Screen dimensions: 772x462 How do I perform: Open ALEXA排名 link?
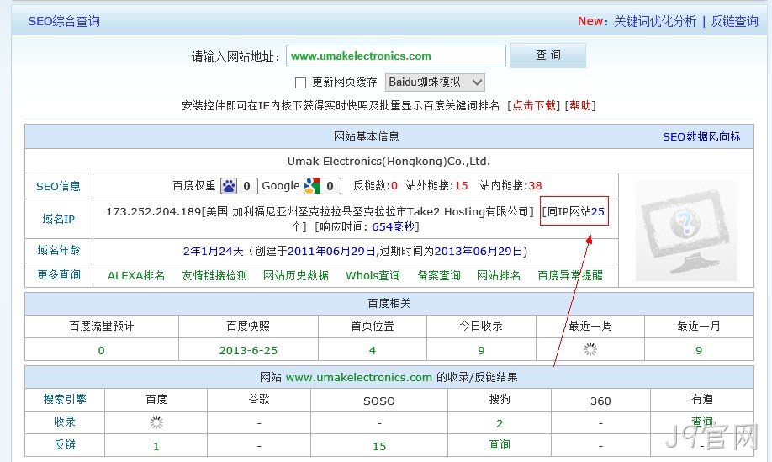click(136, 275)
